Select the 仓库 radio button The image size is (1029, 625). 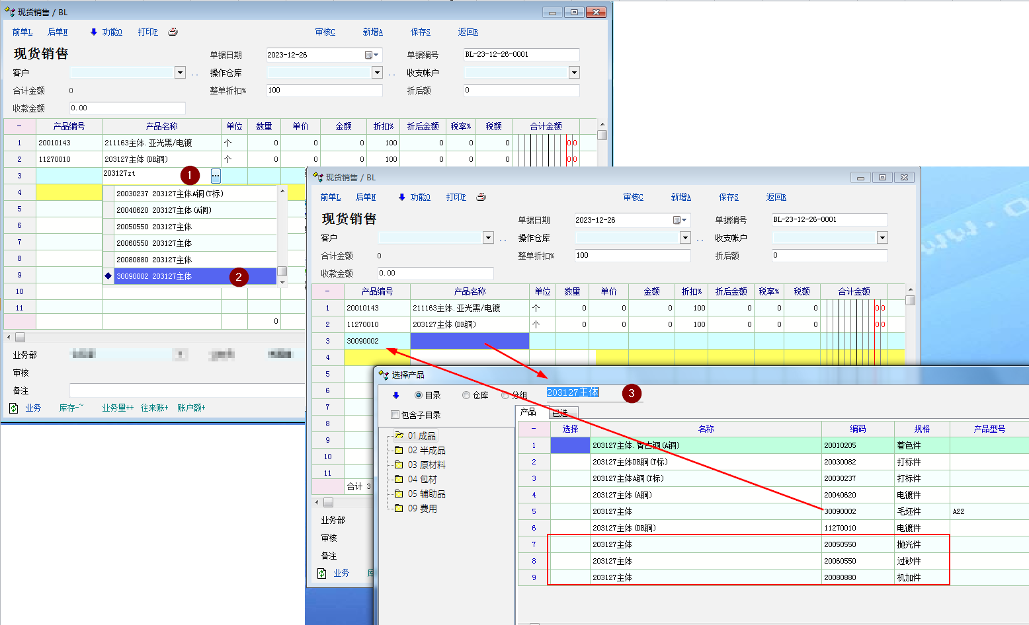[x=466, y=395]
